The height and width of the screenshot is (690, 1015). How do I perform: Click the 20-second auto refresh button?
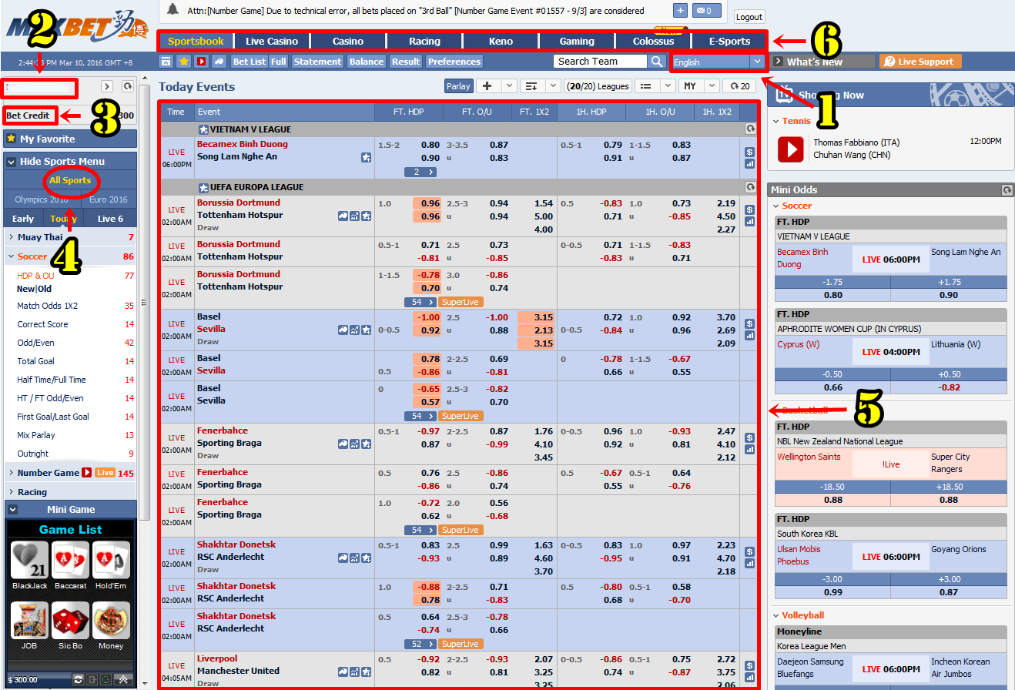[739, 86]
